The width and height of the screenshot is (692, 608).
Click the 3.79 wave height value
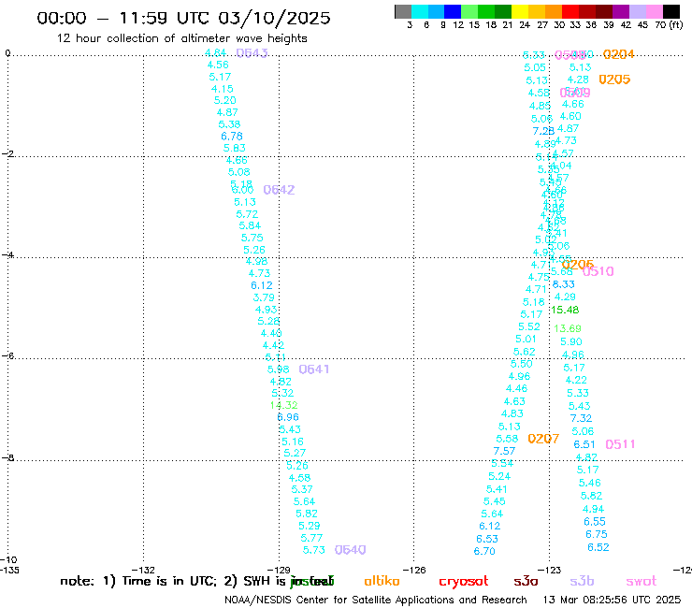(x=264, y=297)
